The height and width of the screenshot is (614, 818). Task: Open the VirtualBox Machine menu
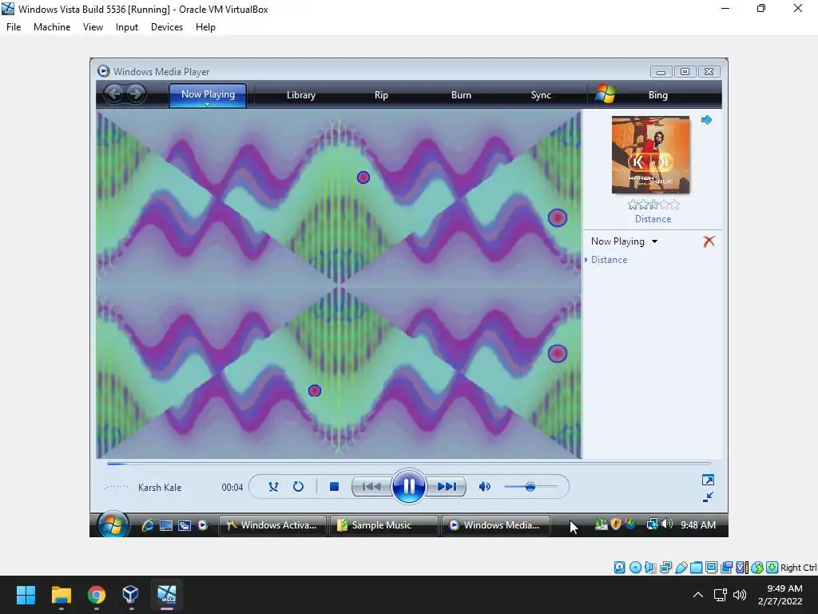[x=52, y=27]
